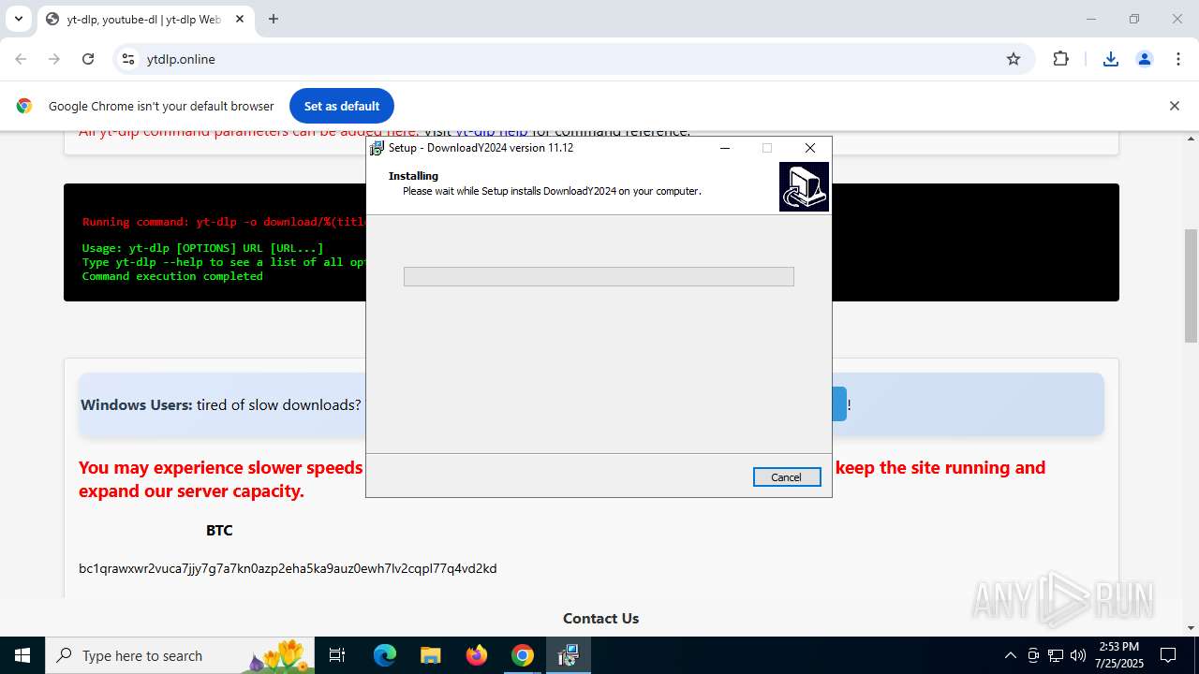1199x674 pixels.
Task: Open Chrome three-dot menu
Action: pos(1178,59)
